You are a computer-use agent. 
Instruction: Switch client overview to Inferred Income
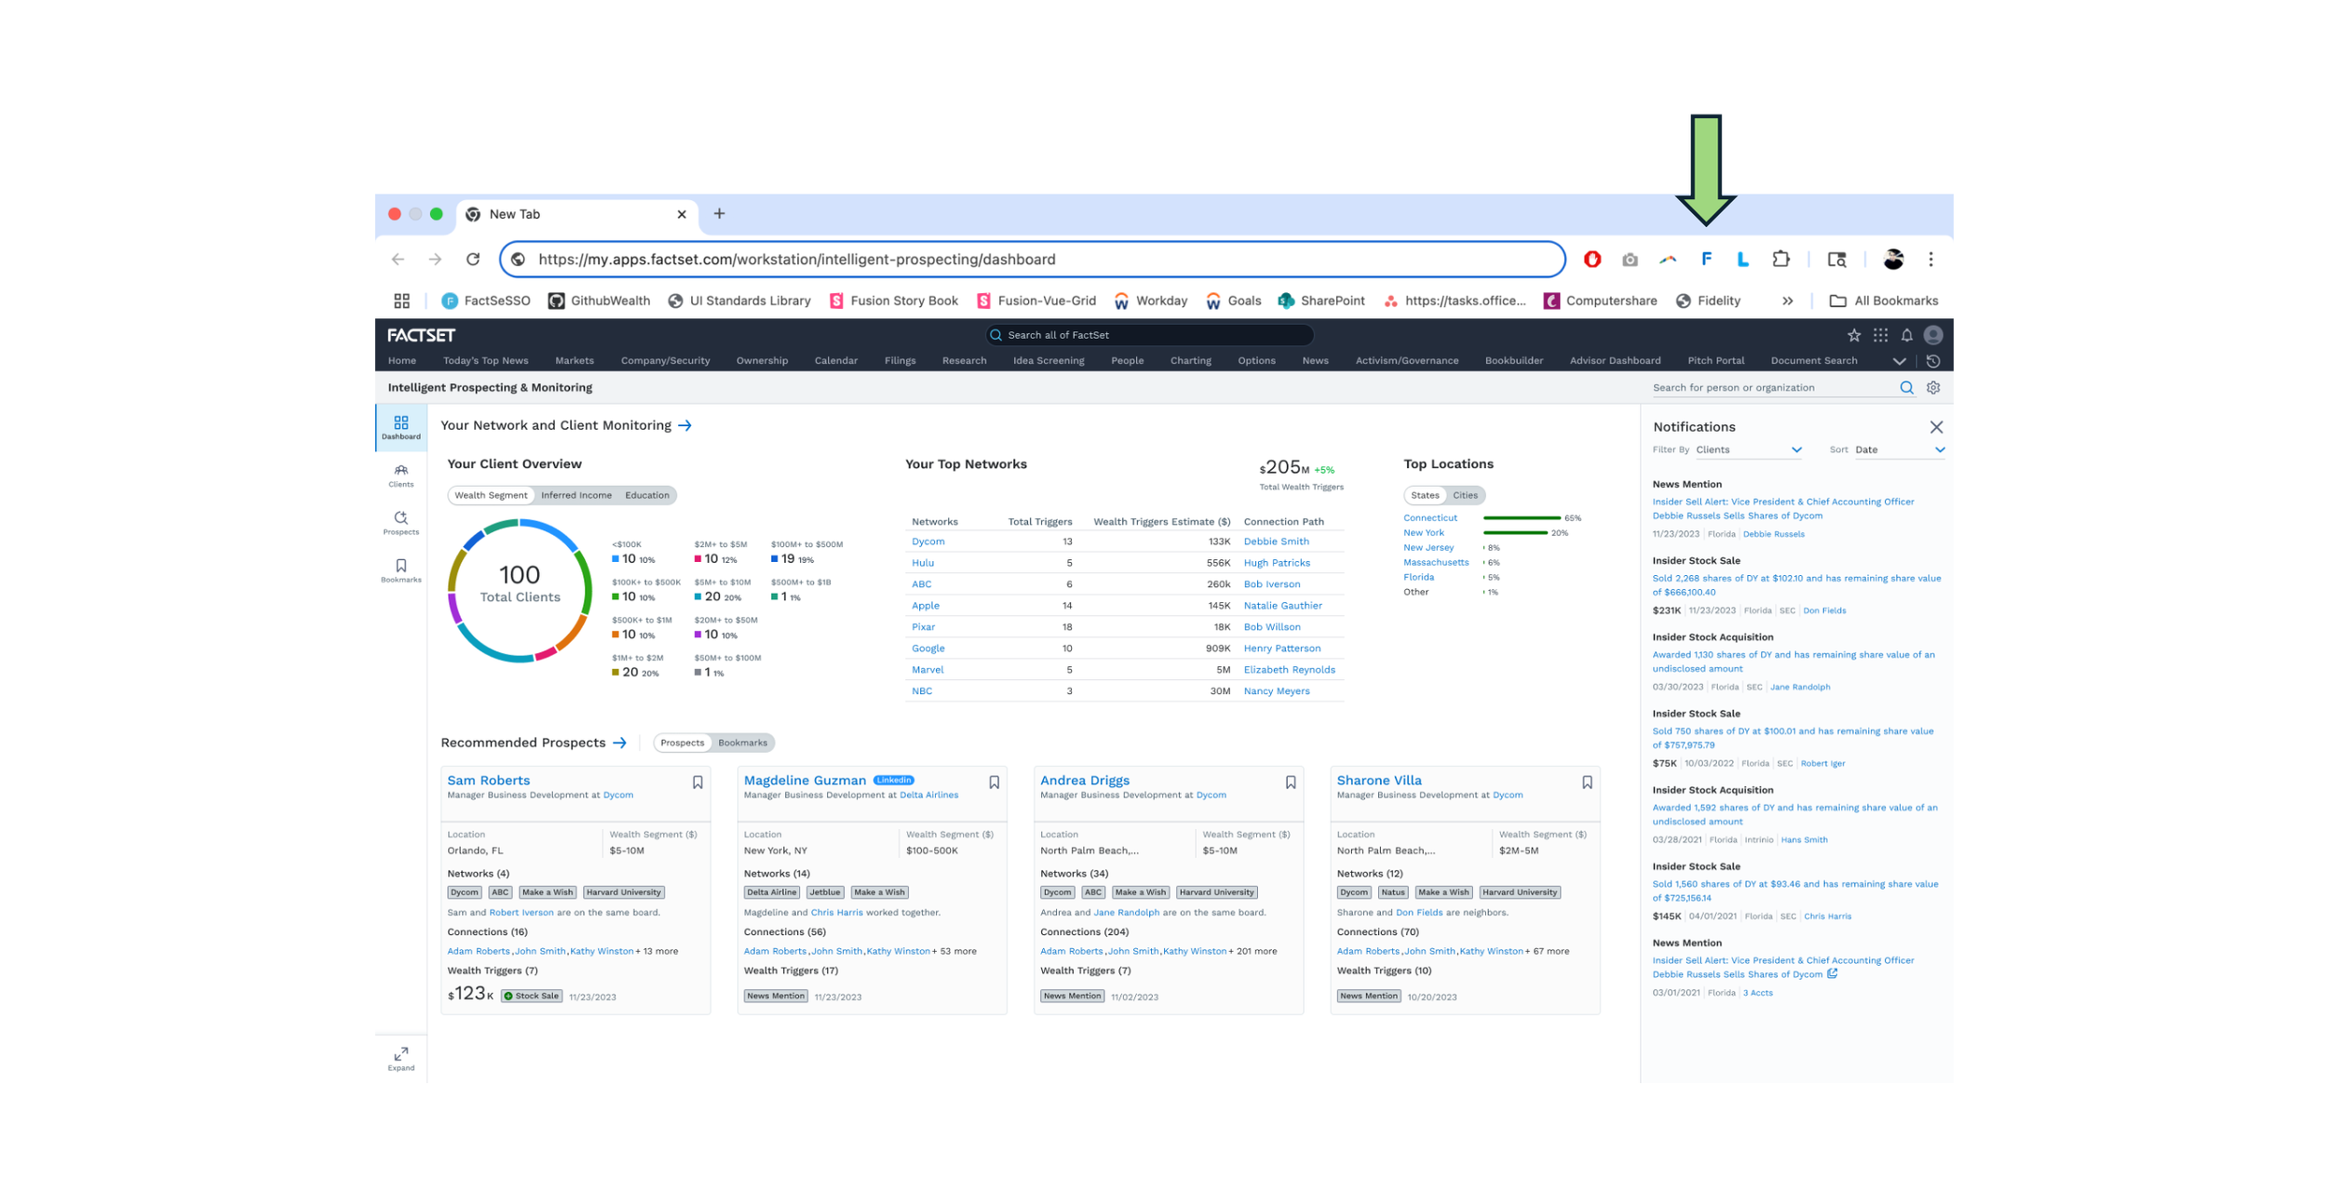[575, 495]
